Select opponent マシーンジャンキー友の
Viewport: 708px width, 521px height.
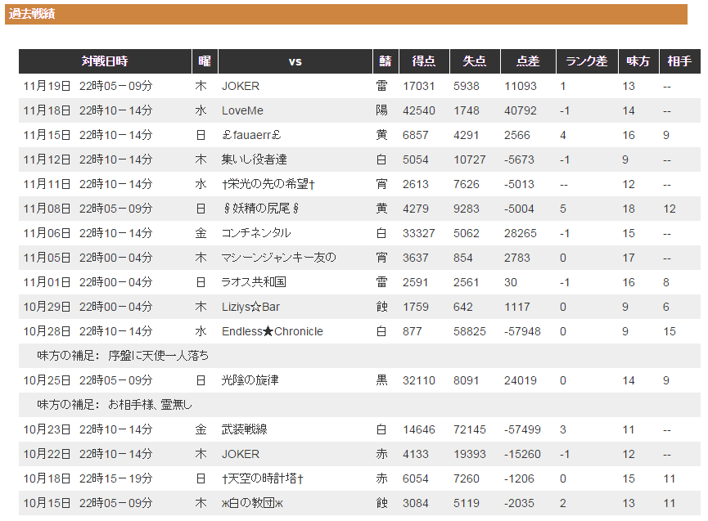(279, 258)
